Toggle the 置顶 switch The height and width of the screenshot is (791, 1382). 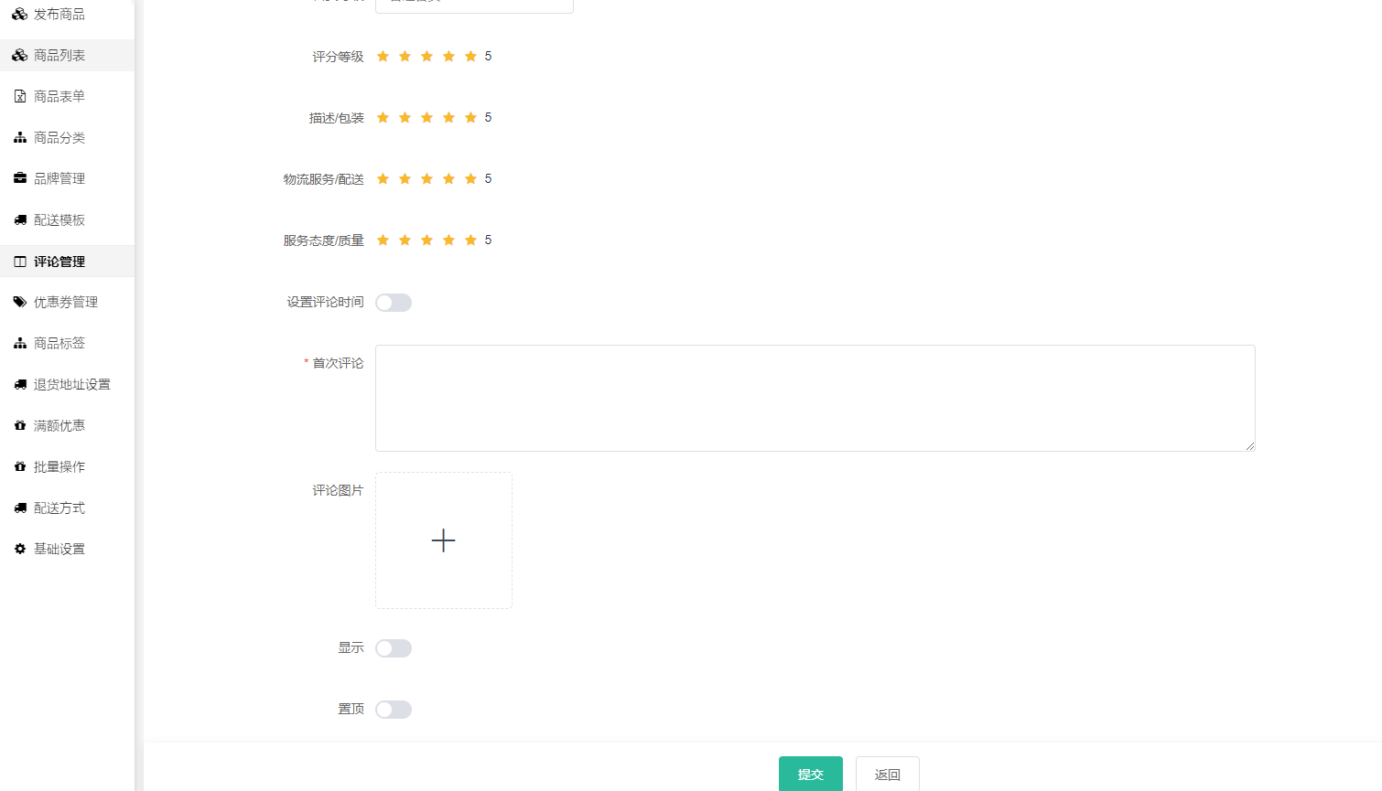pyautogui.click(x=394, y=710)
